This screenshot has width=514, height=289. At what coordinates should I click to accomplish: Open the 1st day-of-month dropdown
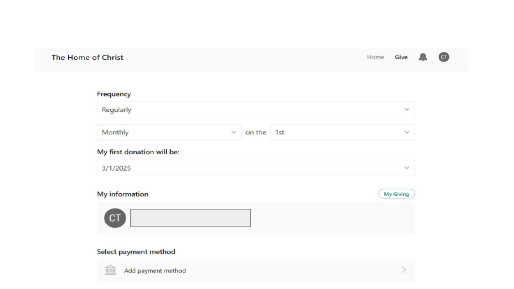pyautogui.click(x=342, y=132)
